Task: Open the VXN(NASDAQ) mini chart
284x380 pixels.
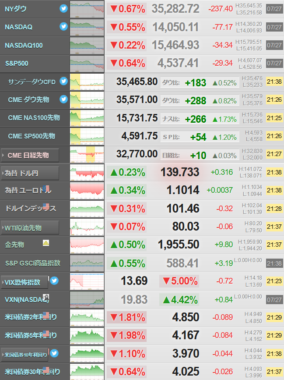Action: click(x=87, y=299)
